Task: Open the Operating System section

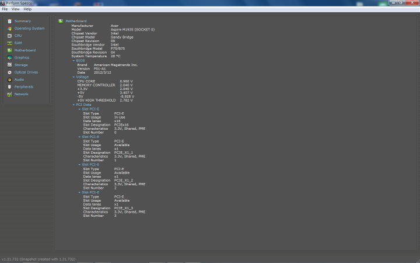Action: click(30, 28)
